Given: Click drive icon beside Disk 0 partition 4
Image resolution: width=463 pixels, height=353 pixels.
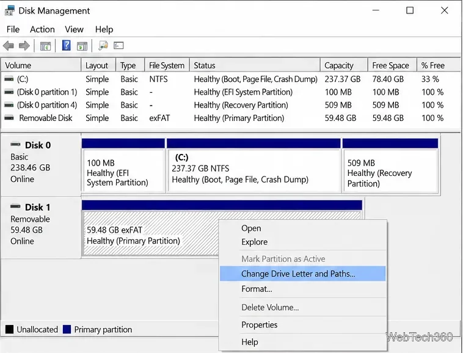Looking at the screenshot, I should click(x=9, y=105).
